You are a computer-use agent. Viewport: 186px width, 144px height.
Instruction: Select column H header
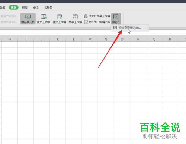click(x=10, y=39)
